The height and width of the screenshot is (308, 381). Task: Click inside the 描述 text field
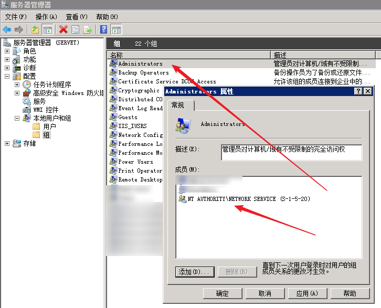click(291, 152)
